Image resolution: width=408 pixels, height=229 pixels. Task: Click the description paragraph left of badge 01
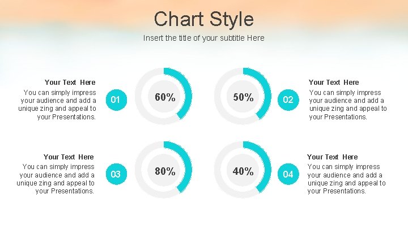tap(58, 105)
